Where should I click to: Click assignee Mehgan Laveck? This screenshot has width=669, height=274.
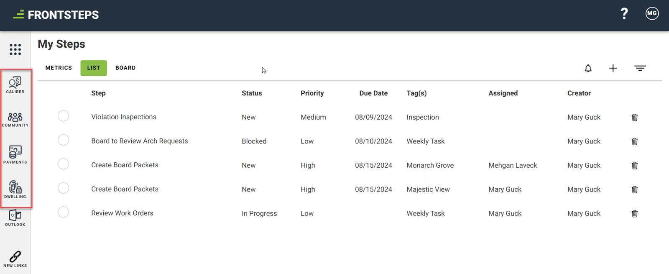[x=513, y=166]
